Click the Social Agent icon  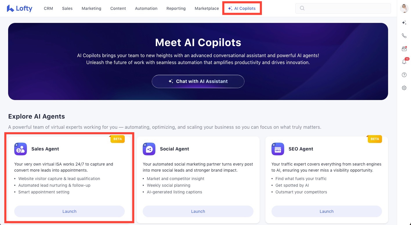tap(149, 149)
